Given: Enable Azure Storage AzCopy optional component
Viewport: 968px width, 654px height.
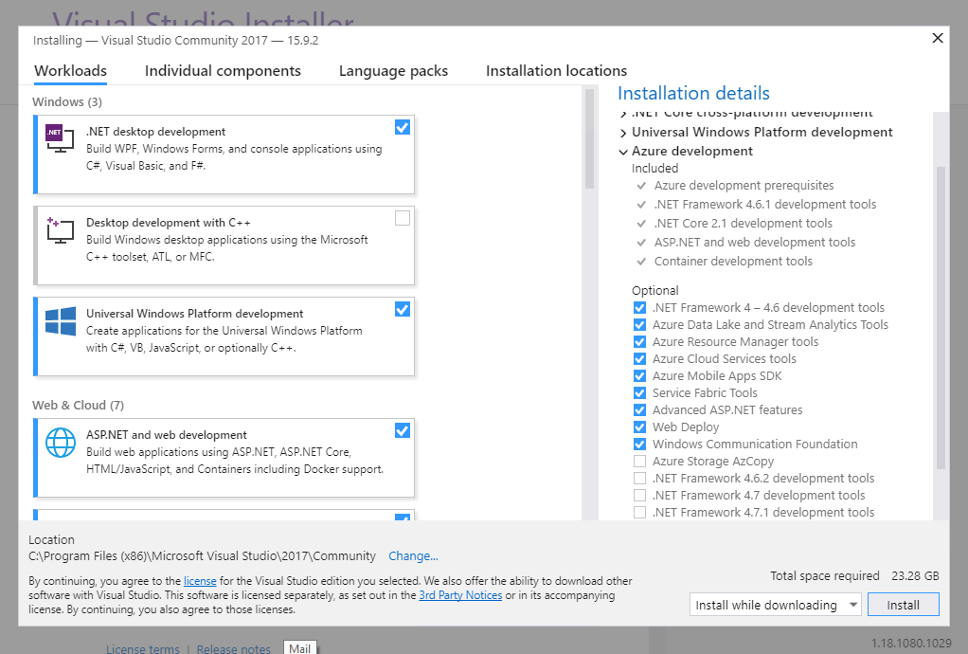Looking at the screenshot, I should tap(640, 462).
